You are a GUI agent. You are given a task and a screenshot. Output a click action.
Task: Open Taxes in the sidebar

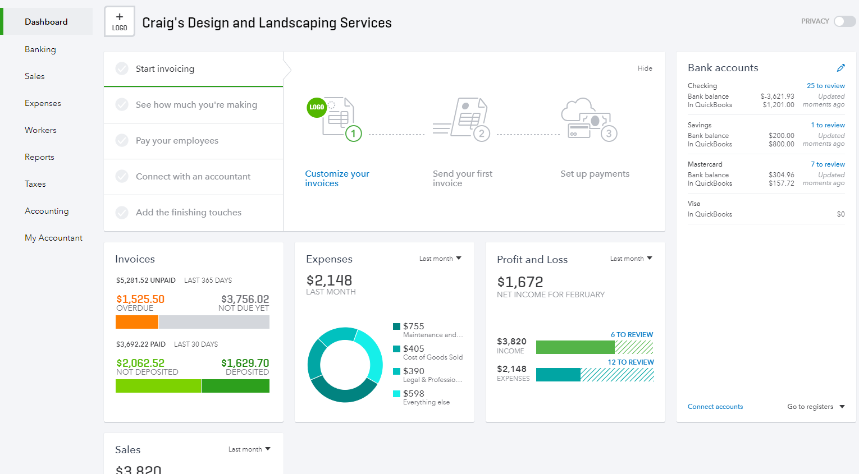[x=35, y=184]
